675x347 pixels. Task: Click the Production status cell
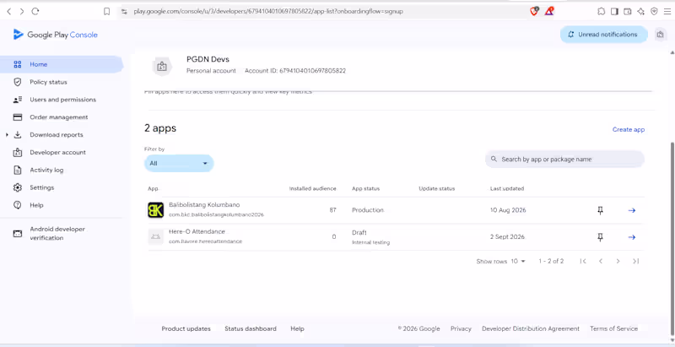coord(368,210)
